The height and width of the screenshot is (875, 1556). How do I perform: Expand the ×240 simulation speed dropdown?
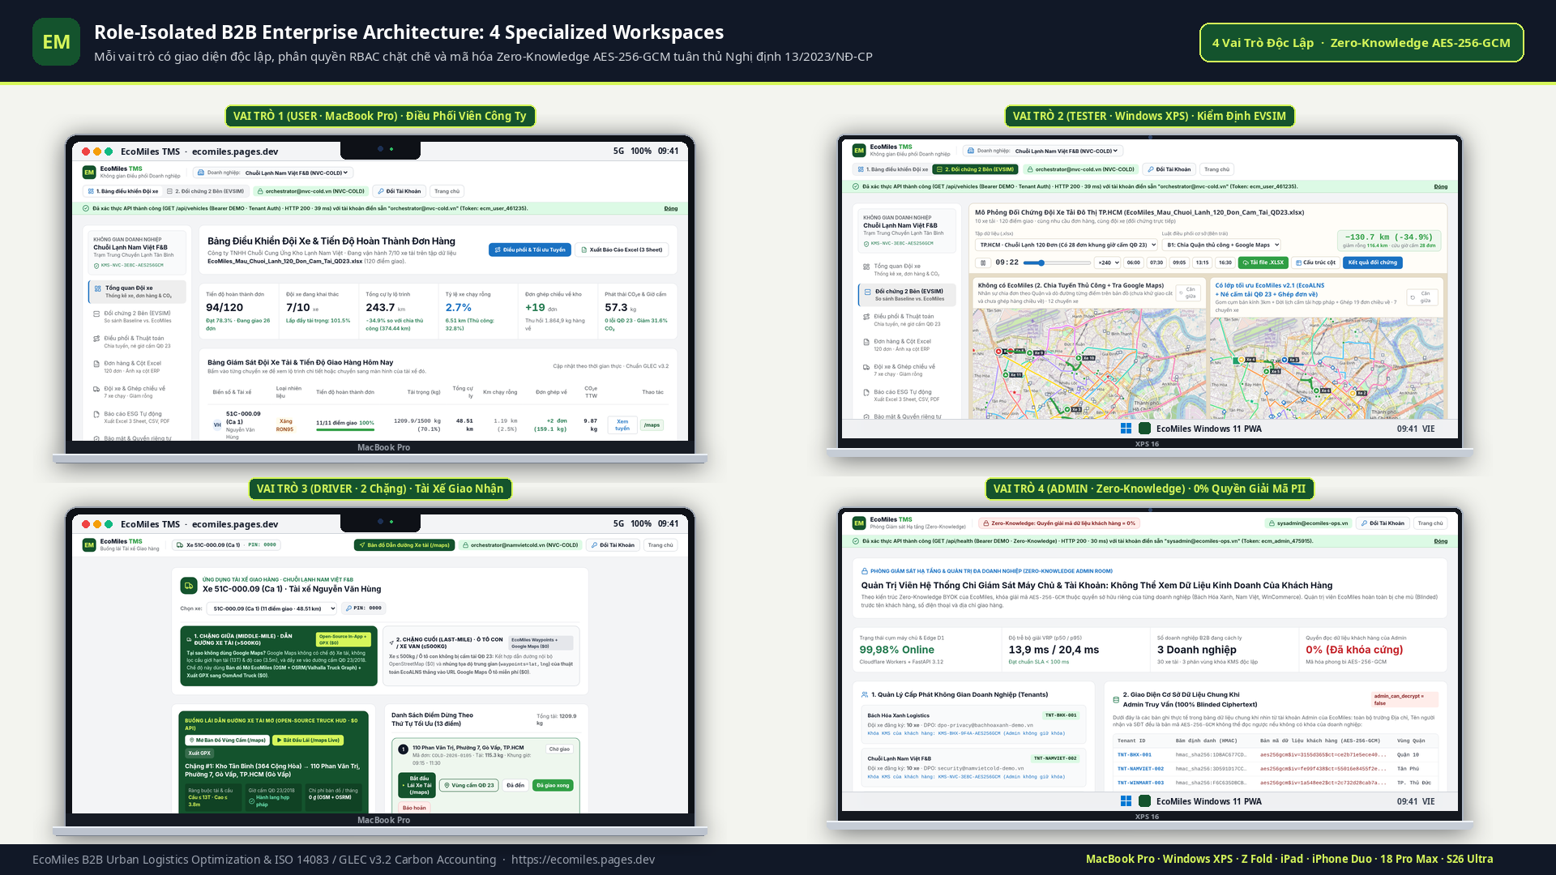[1108, 262]
